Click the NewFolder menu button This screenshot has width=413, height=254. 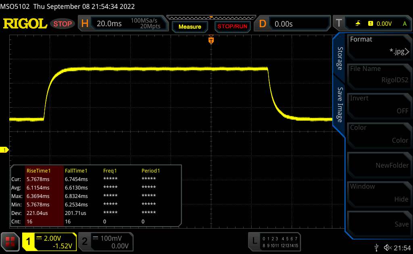coord(379,165)
